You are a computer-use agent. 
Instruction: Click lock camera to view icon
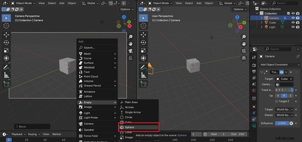point(131,58)
